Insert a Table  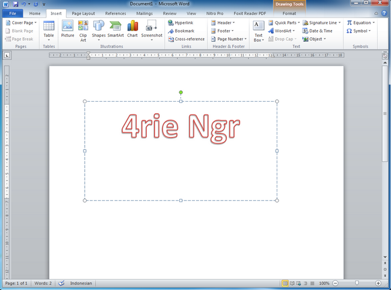pyautogui.click(x=49, y=31)
